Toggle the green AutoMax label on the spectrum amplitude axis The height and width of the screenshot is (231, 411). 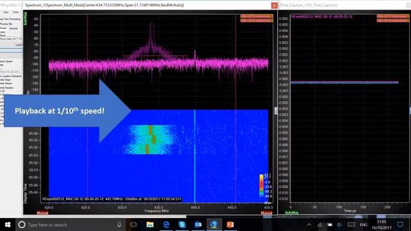(x=26, y=19)
